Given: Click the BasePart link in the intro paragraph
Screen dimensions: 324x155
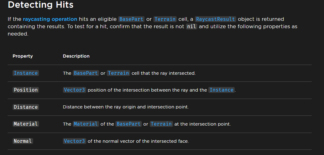Looking at the screenshot, I should (131, 19).
